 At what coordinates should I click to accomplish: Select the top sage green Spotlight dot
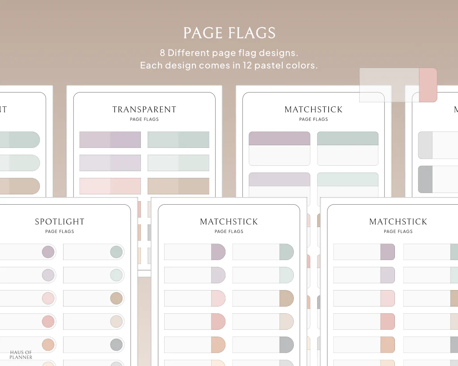click(116, 252)
